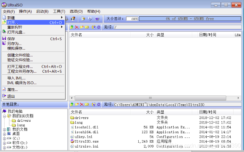Create new folder in image pane toolbar
244x152 pixels.
[x=82, y=27]
